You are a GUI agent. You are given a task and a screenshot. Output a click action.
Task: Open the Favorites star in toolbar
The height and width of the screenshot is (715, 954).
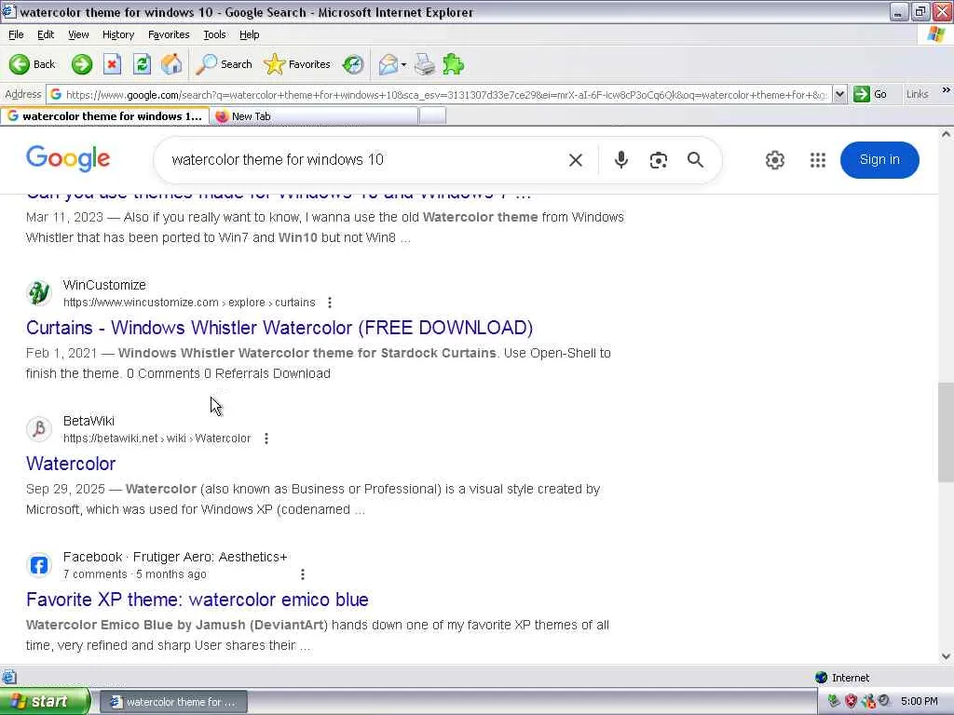[x=297, y=64]
